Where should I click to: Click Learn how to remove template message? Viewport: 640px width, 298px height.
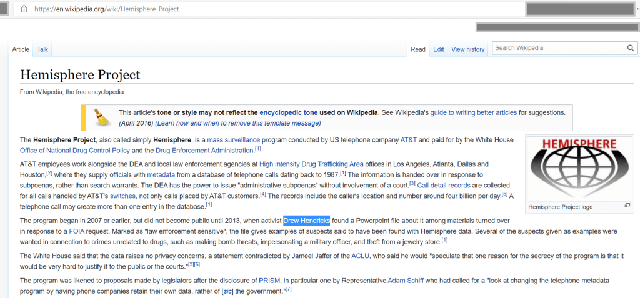click(238, 123)
